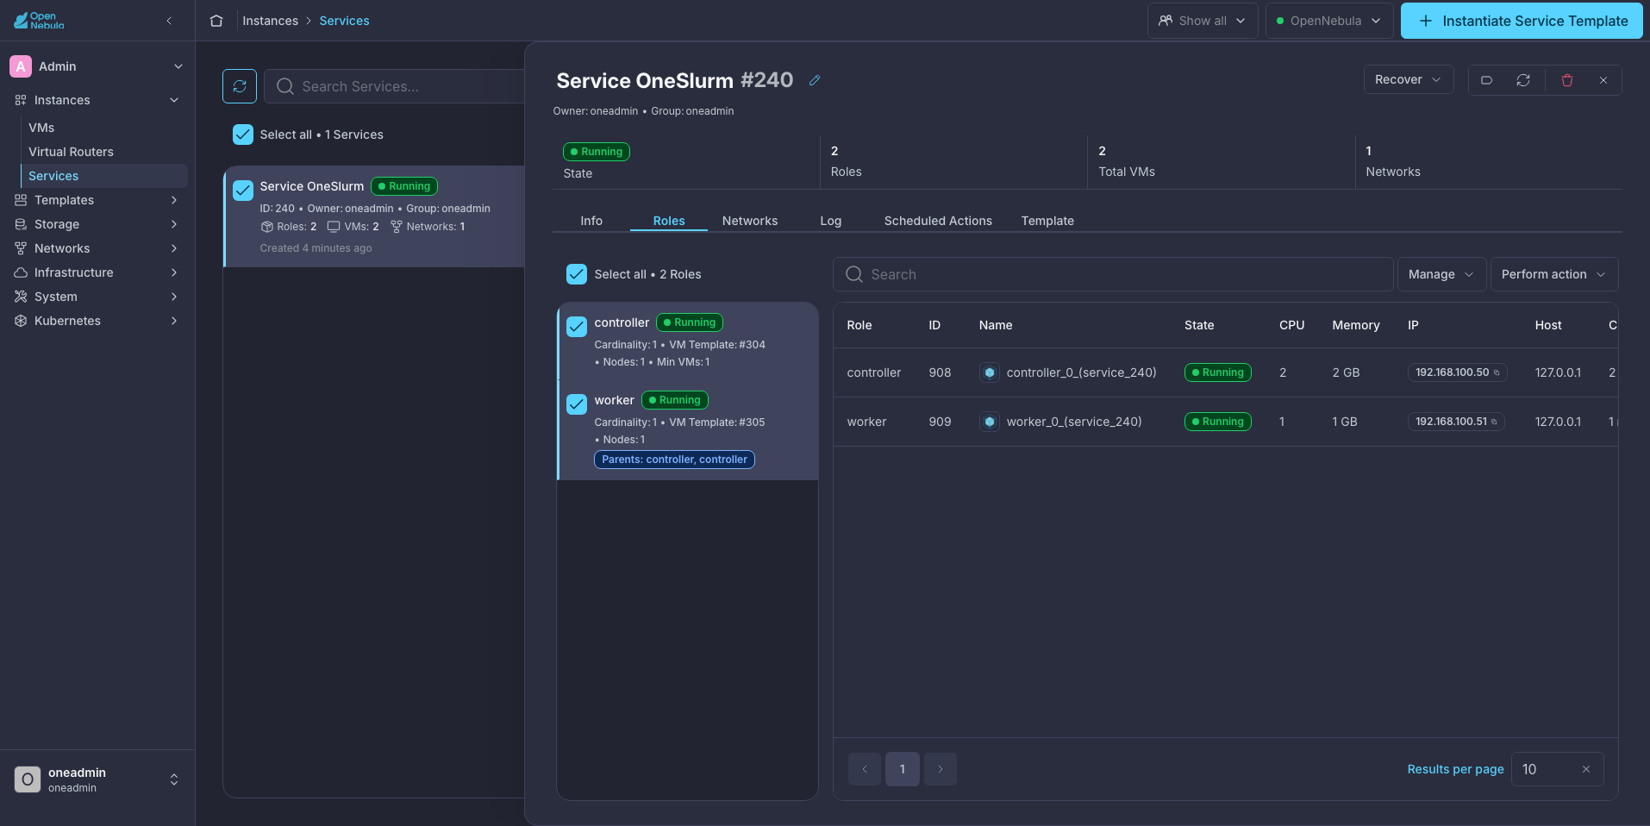Image resolution: width=1650 pixels, height=826 pixels.
Task: Edit the Service OneSlurm name with pencil icon
Action: click(x=815, y=80)
